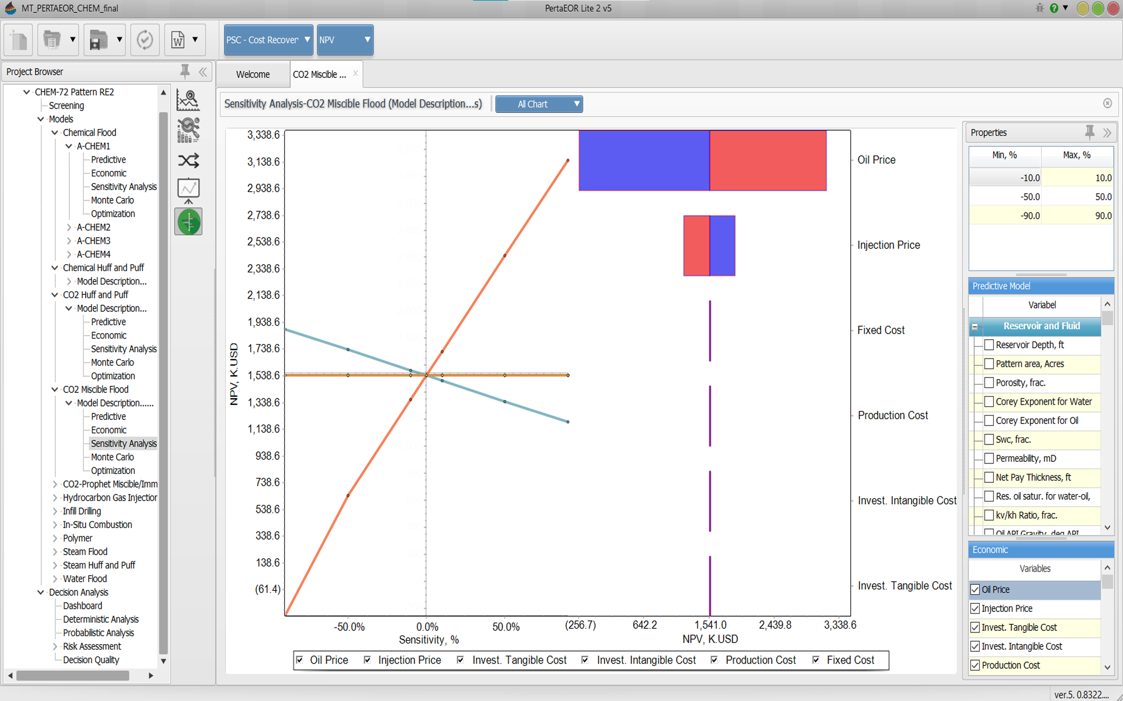Check the Reservoir Depth, ft variable

coord(989,345)
